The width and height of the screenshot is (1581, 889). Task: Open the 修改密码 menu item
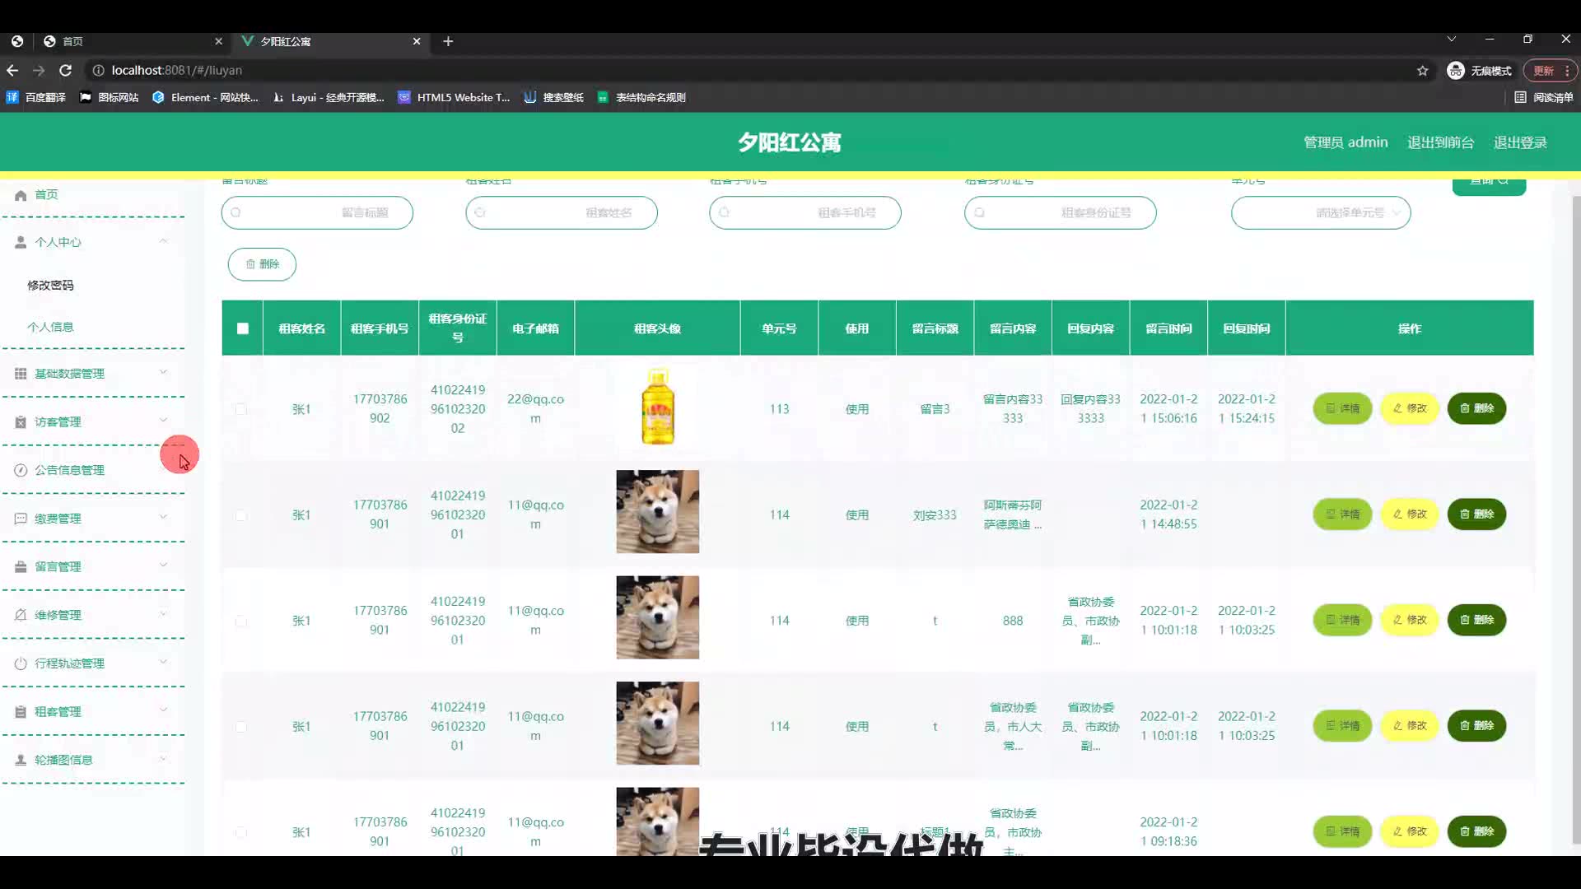50,285
